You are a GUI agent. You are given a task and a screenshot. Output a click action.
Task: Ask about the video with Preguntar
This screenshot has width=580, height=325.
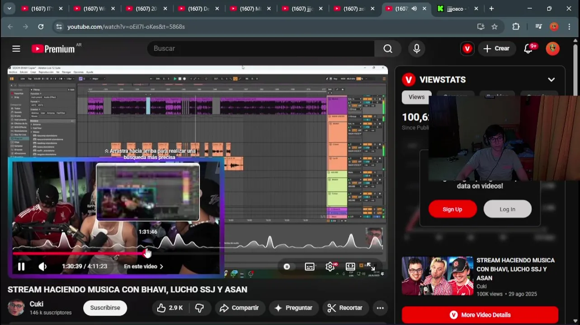(x=293, y=308)
